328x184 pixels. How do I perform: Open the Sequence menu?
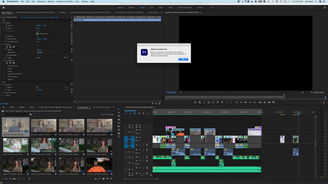(41, 1)
